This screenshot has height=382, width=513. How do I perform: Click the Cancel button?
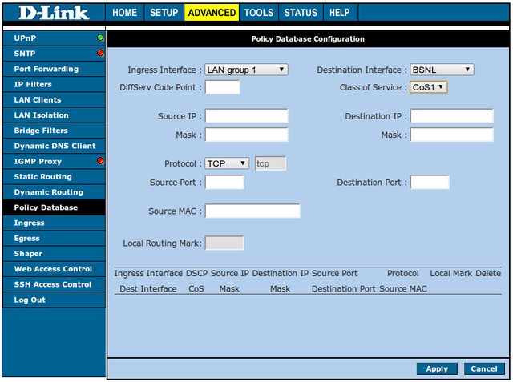484,369
